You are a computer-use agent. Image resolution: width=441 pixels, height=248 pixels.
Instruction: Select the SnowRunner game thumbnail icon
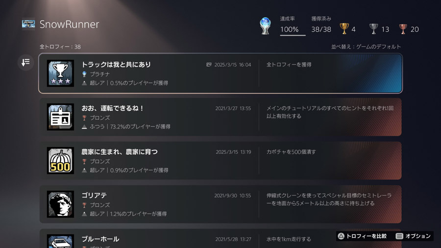point(29,24)
